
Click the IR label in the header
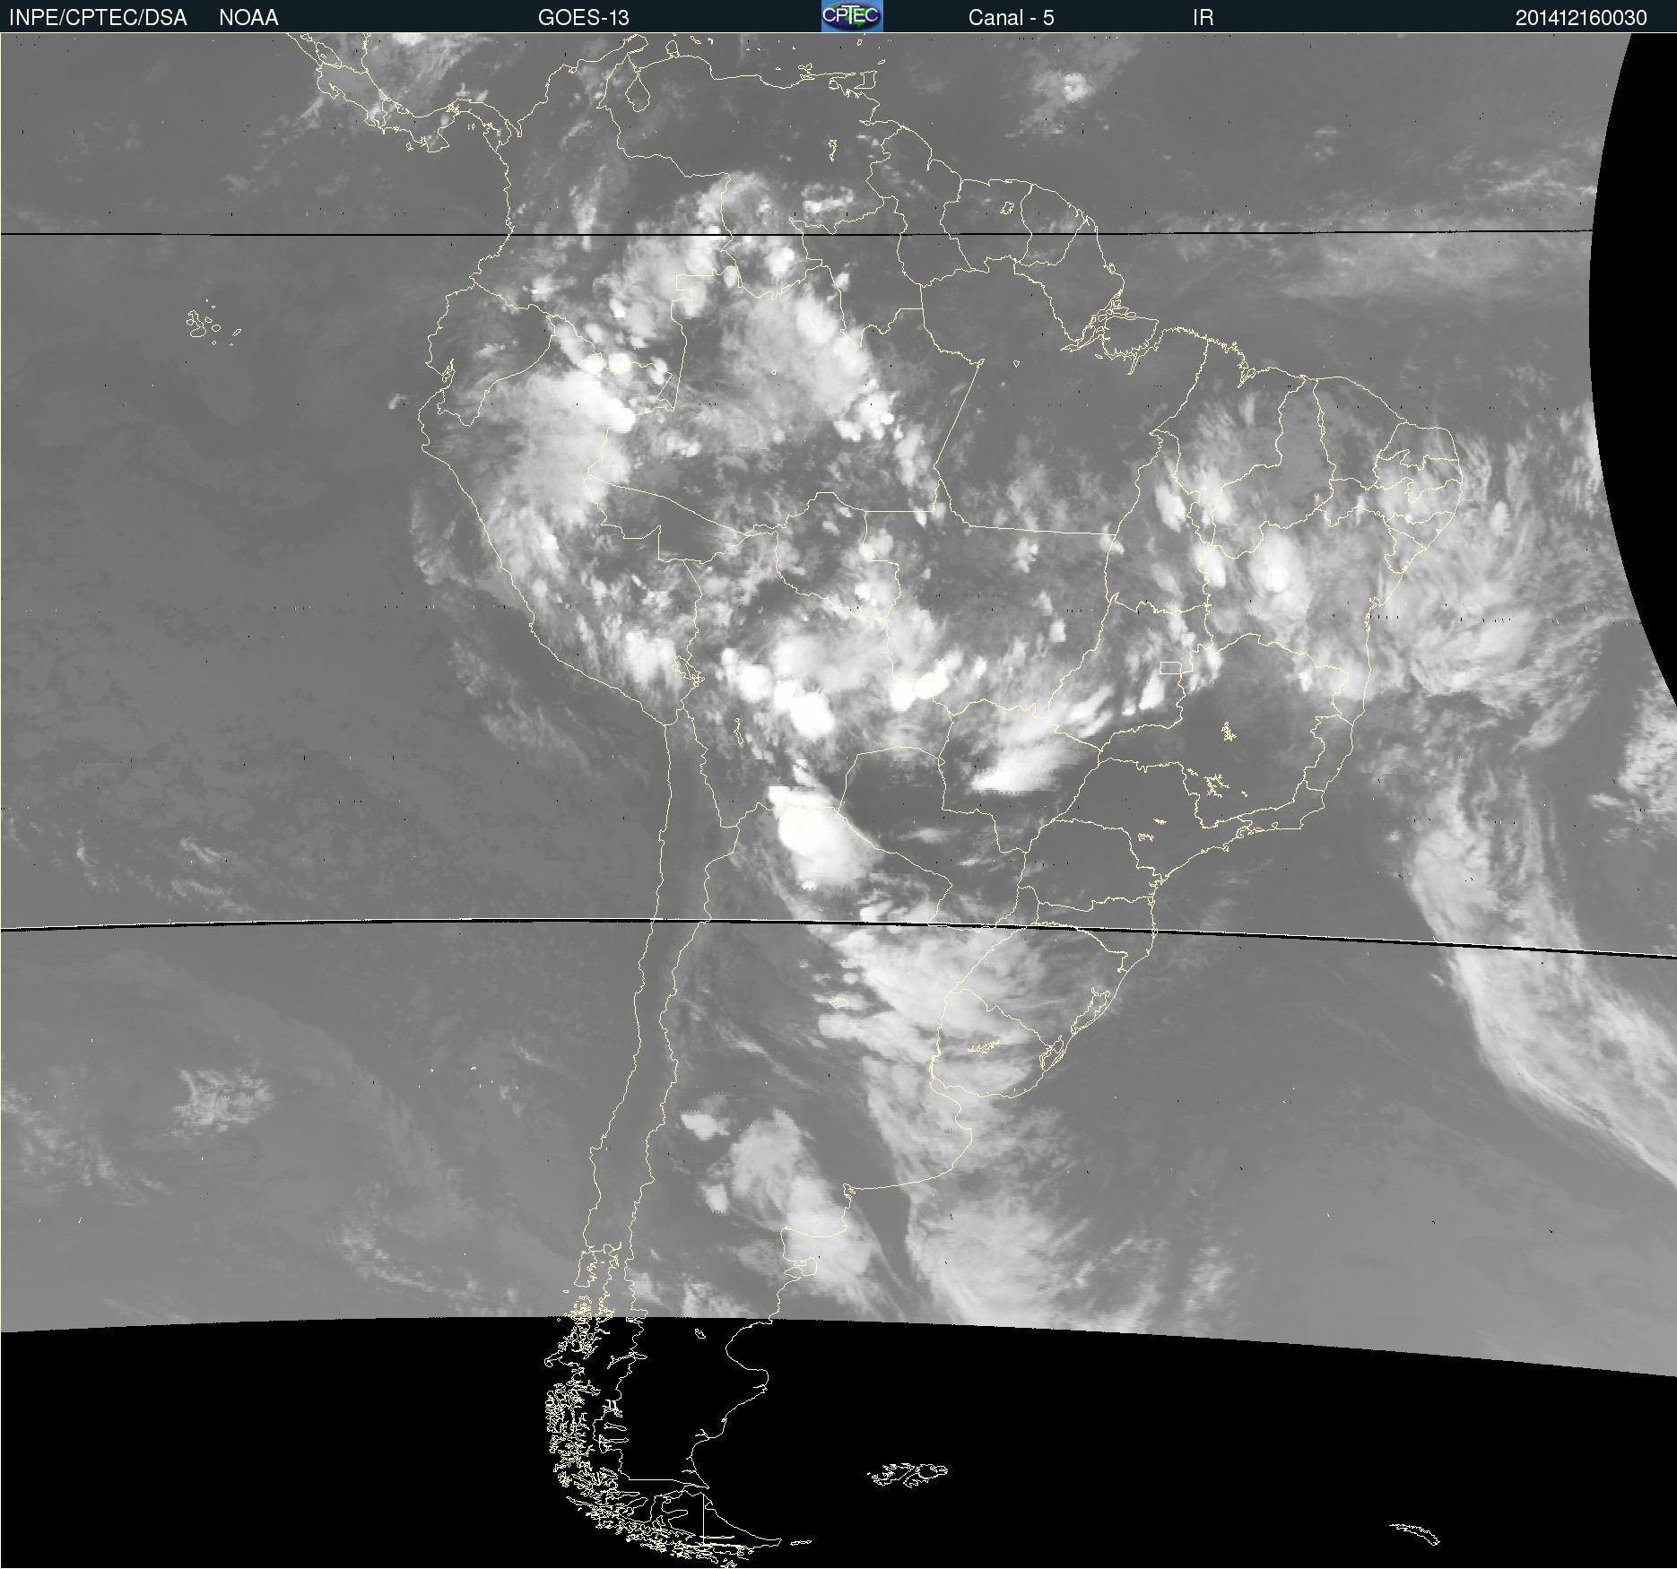click(x=1203, y=18)
